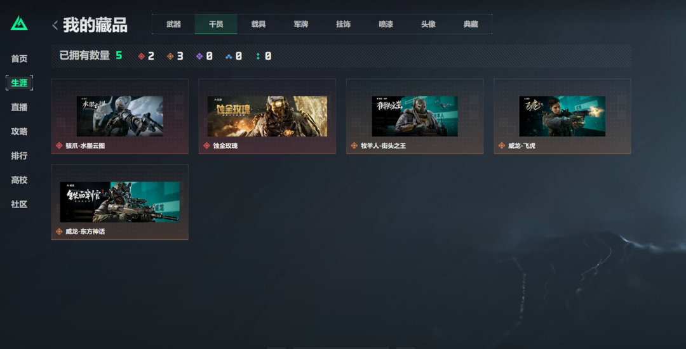This screenshot has width=686, height=349.
Task: Click the red rarity icon beside 蚀金玫瑰
Action: point(206,145)
